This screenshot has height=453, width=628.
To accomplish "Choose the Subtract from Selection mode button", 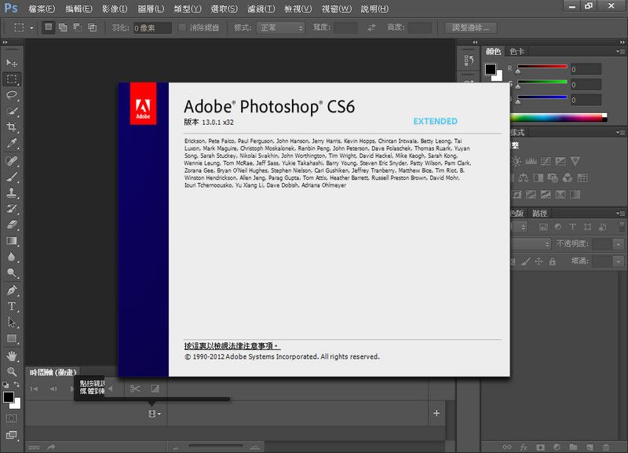I will pos(77,27).
